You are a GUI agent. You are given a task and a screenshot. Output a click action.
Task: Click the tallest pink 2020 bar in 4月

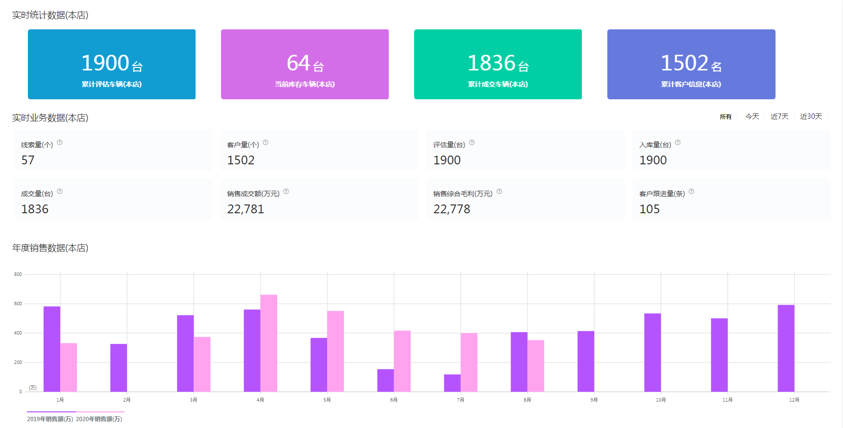(269, 343)
